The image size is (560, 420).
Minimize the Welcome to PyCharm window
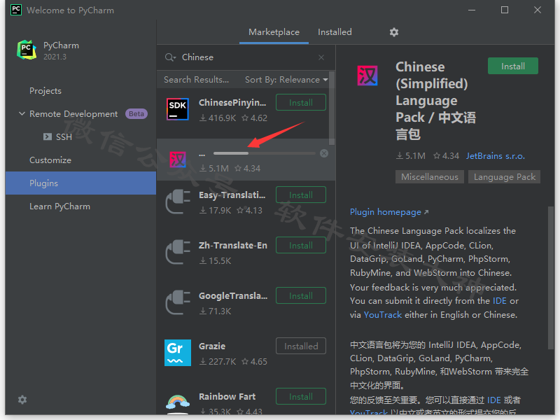tap(472, 10)
